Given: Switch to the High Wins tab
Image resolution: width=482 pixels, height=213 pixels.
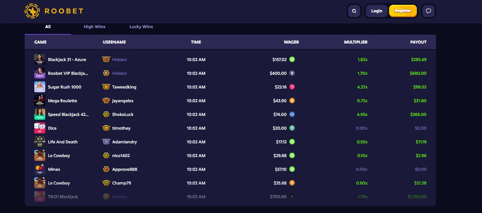Looking at the screenshot, I should point(95,27).
